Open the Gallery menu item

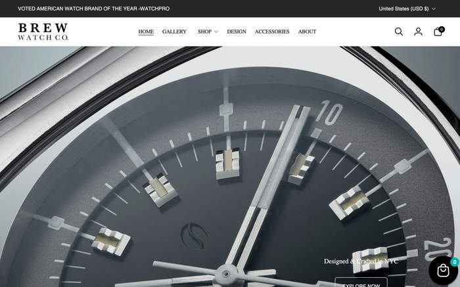[174, 32]
